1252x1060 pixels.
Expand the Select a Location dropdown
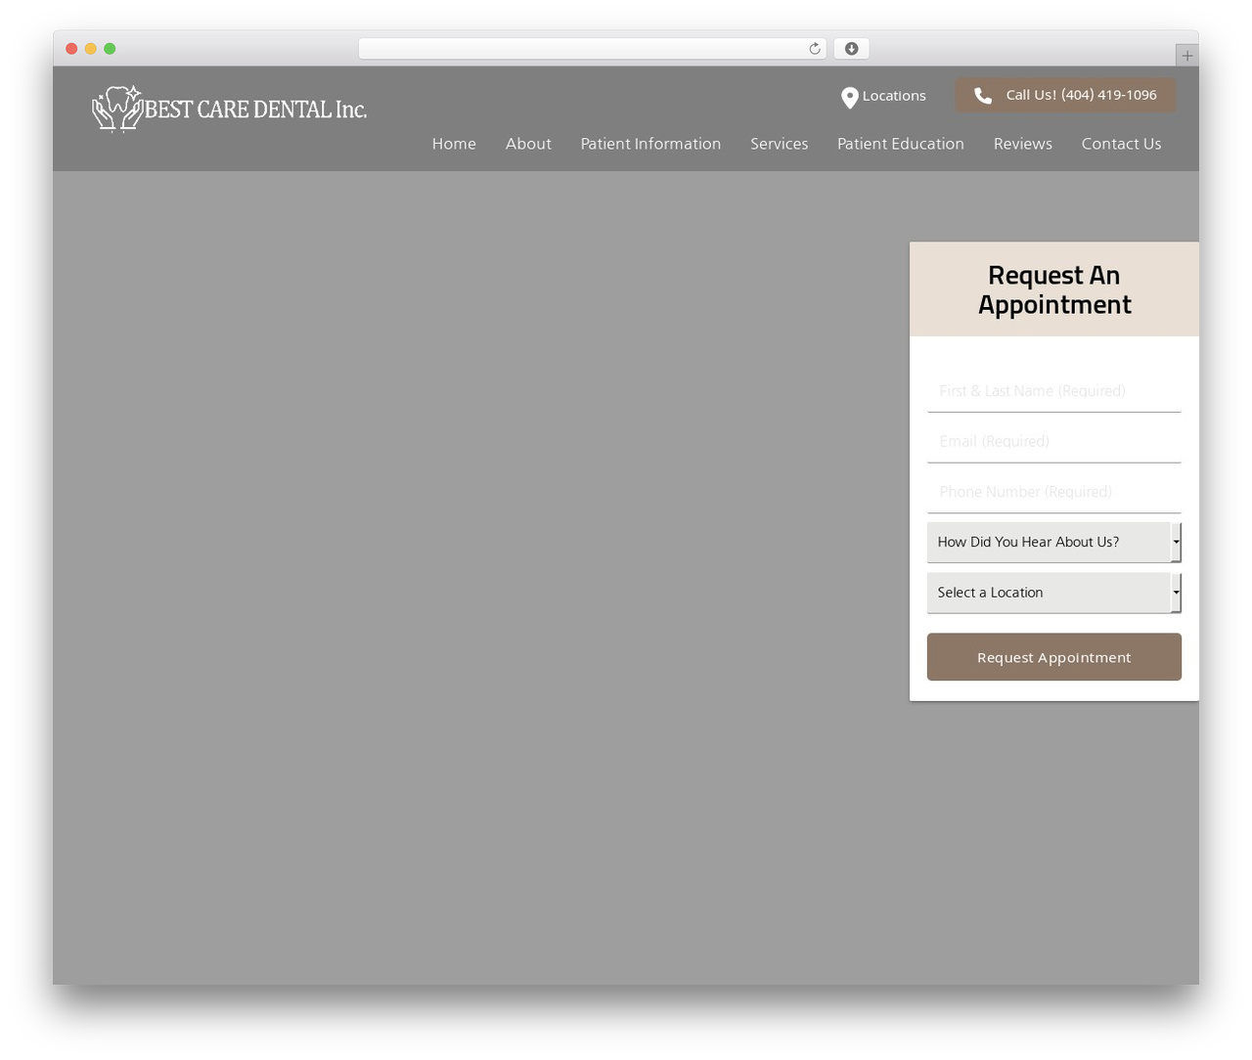point(1053,593)
